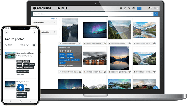The width and height of the screenshot is (187, 106).
Task: Open search options three-dots button
Action: (x=151, y=14)
